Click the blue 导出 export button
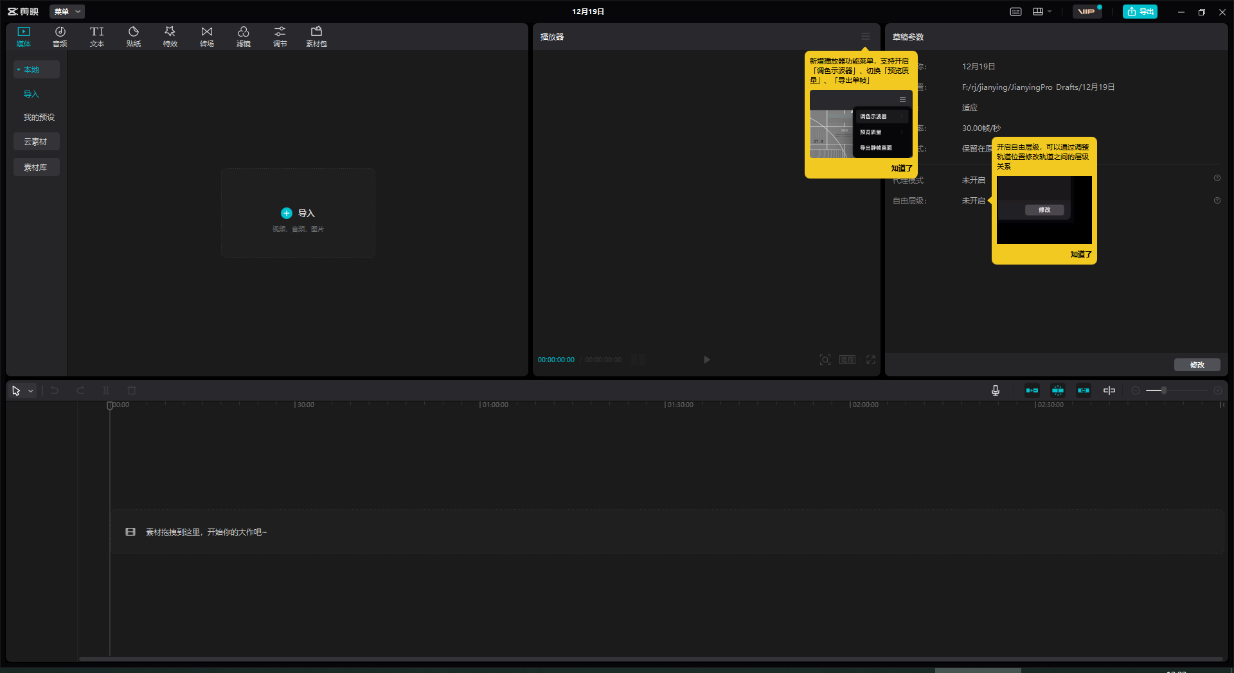Viewport: 1234px width, 673px height. [1140, 12]
